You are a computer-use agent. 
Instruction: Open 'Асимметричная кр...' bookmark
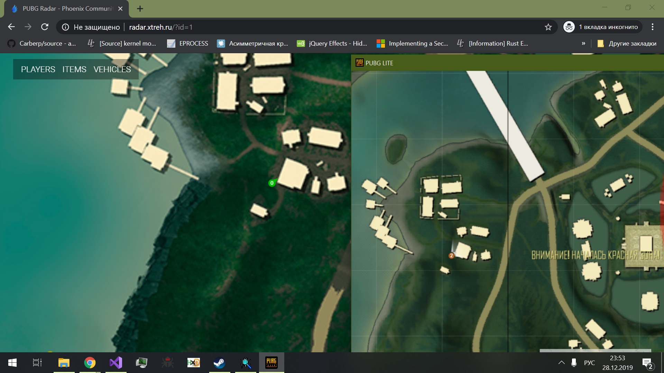click(252, 44)
